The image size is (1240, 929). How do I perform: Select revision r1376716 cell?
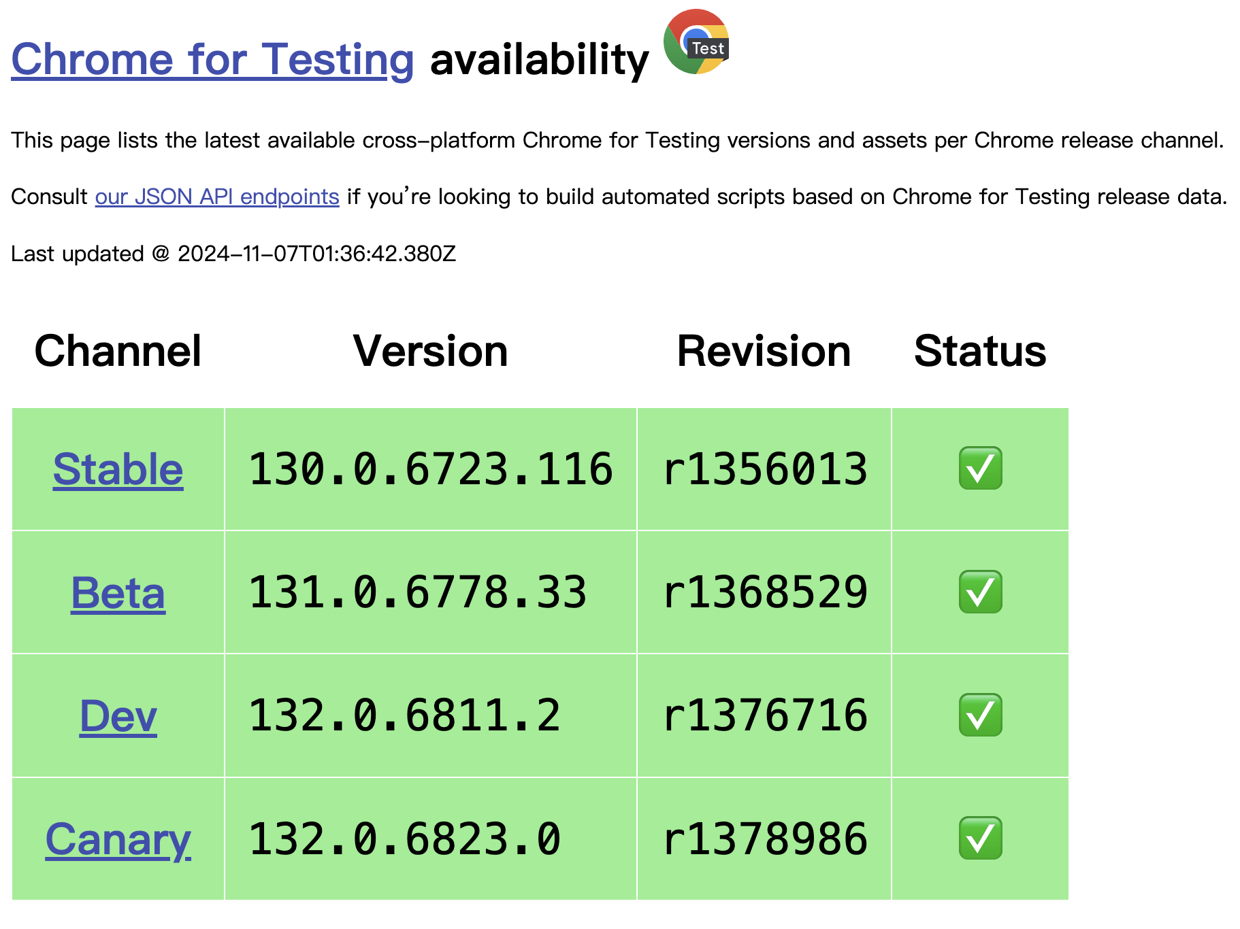pos(764,715)
